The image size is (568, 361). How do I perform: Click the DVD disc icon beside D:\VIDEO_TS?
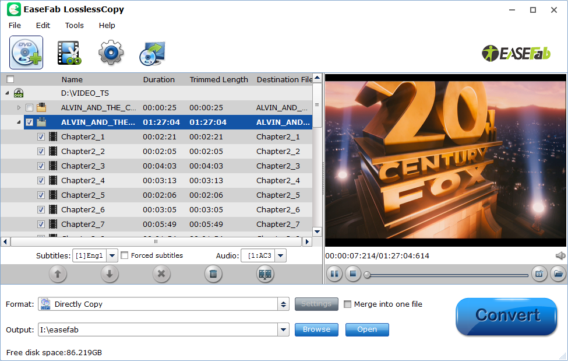pos(19,93)
